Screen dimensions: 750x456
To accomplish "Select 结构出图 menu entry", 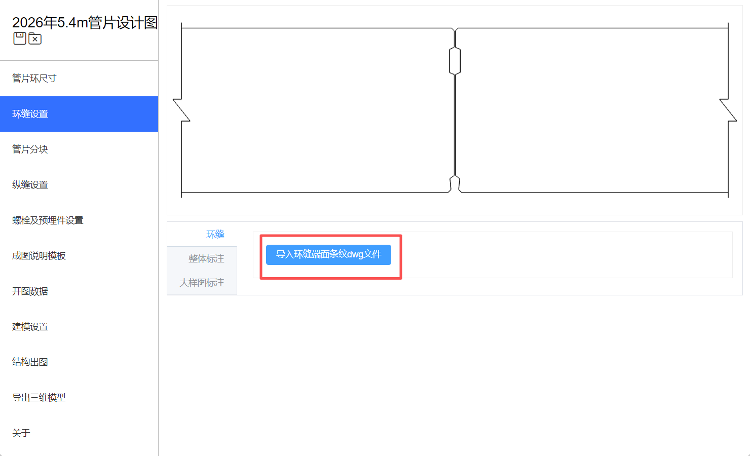I will tap(30, 362).
